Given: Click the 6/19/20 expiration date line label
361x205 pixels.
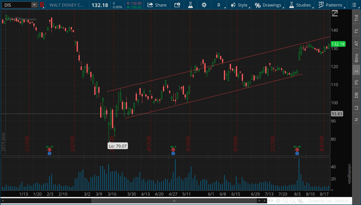Looking at the screenshot, I should click(235, 144).
